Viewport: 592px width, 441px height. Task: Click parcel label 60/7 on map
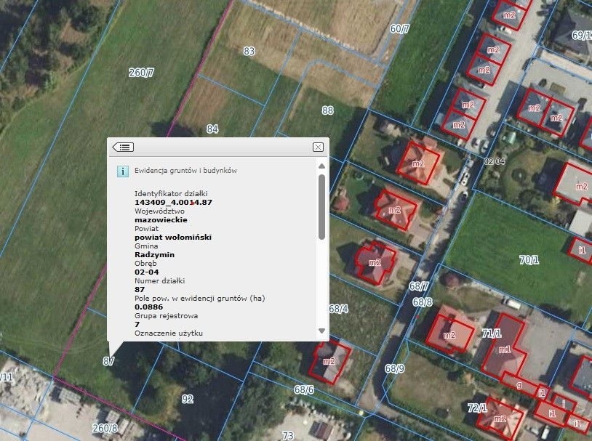click(x=399, y=28)
